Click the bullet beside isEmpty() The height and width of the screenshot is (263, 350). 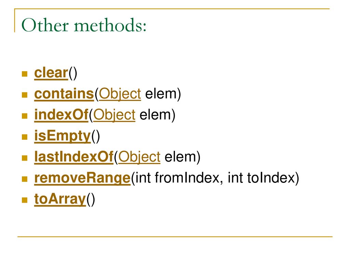[x=25, y=137]
